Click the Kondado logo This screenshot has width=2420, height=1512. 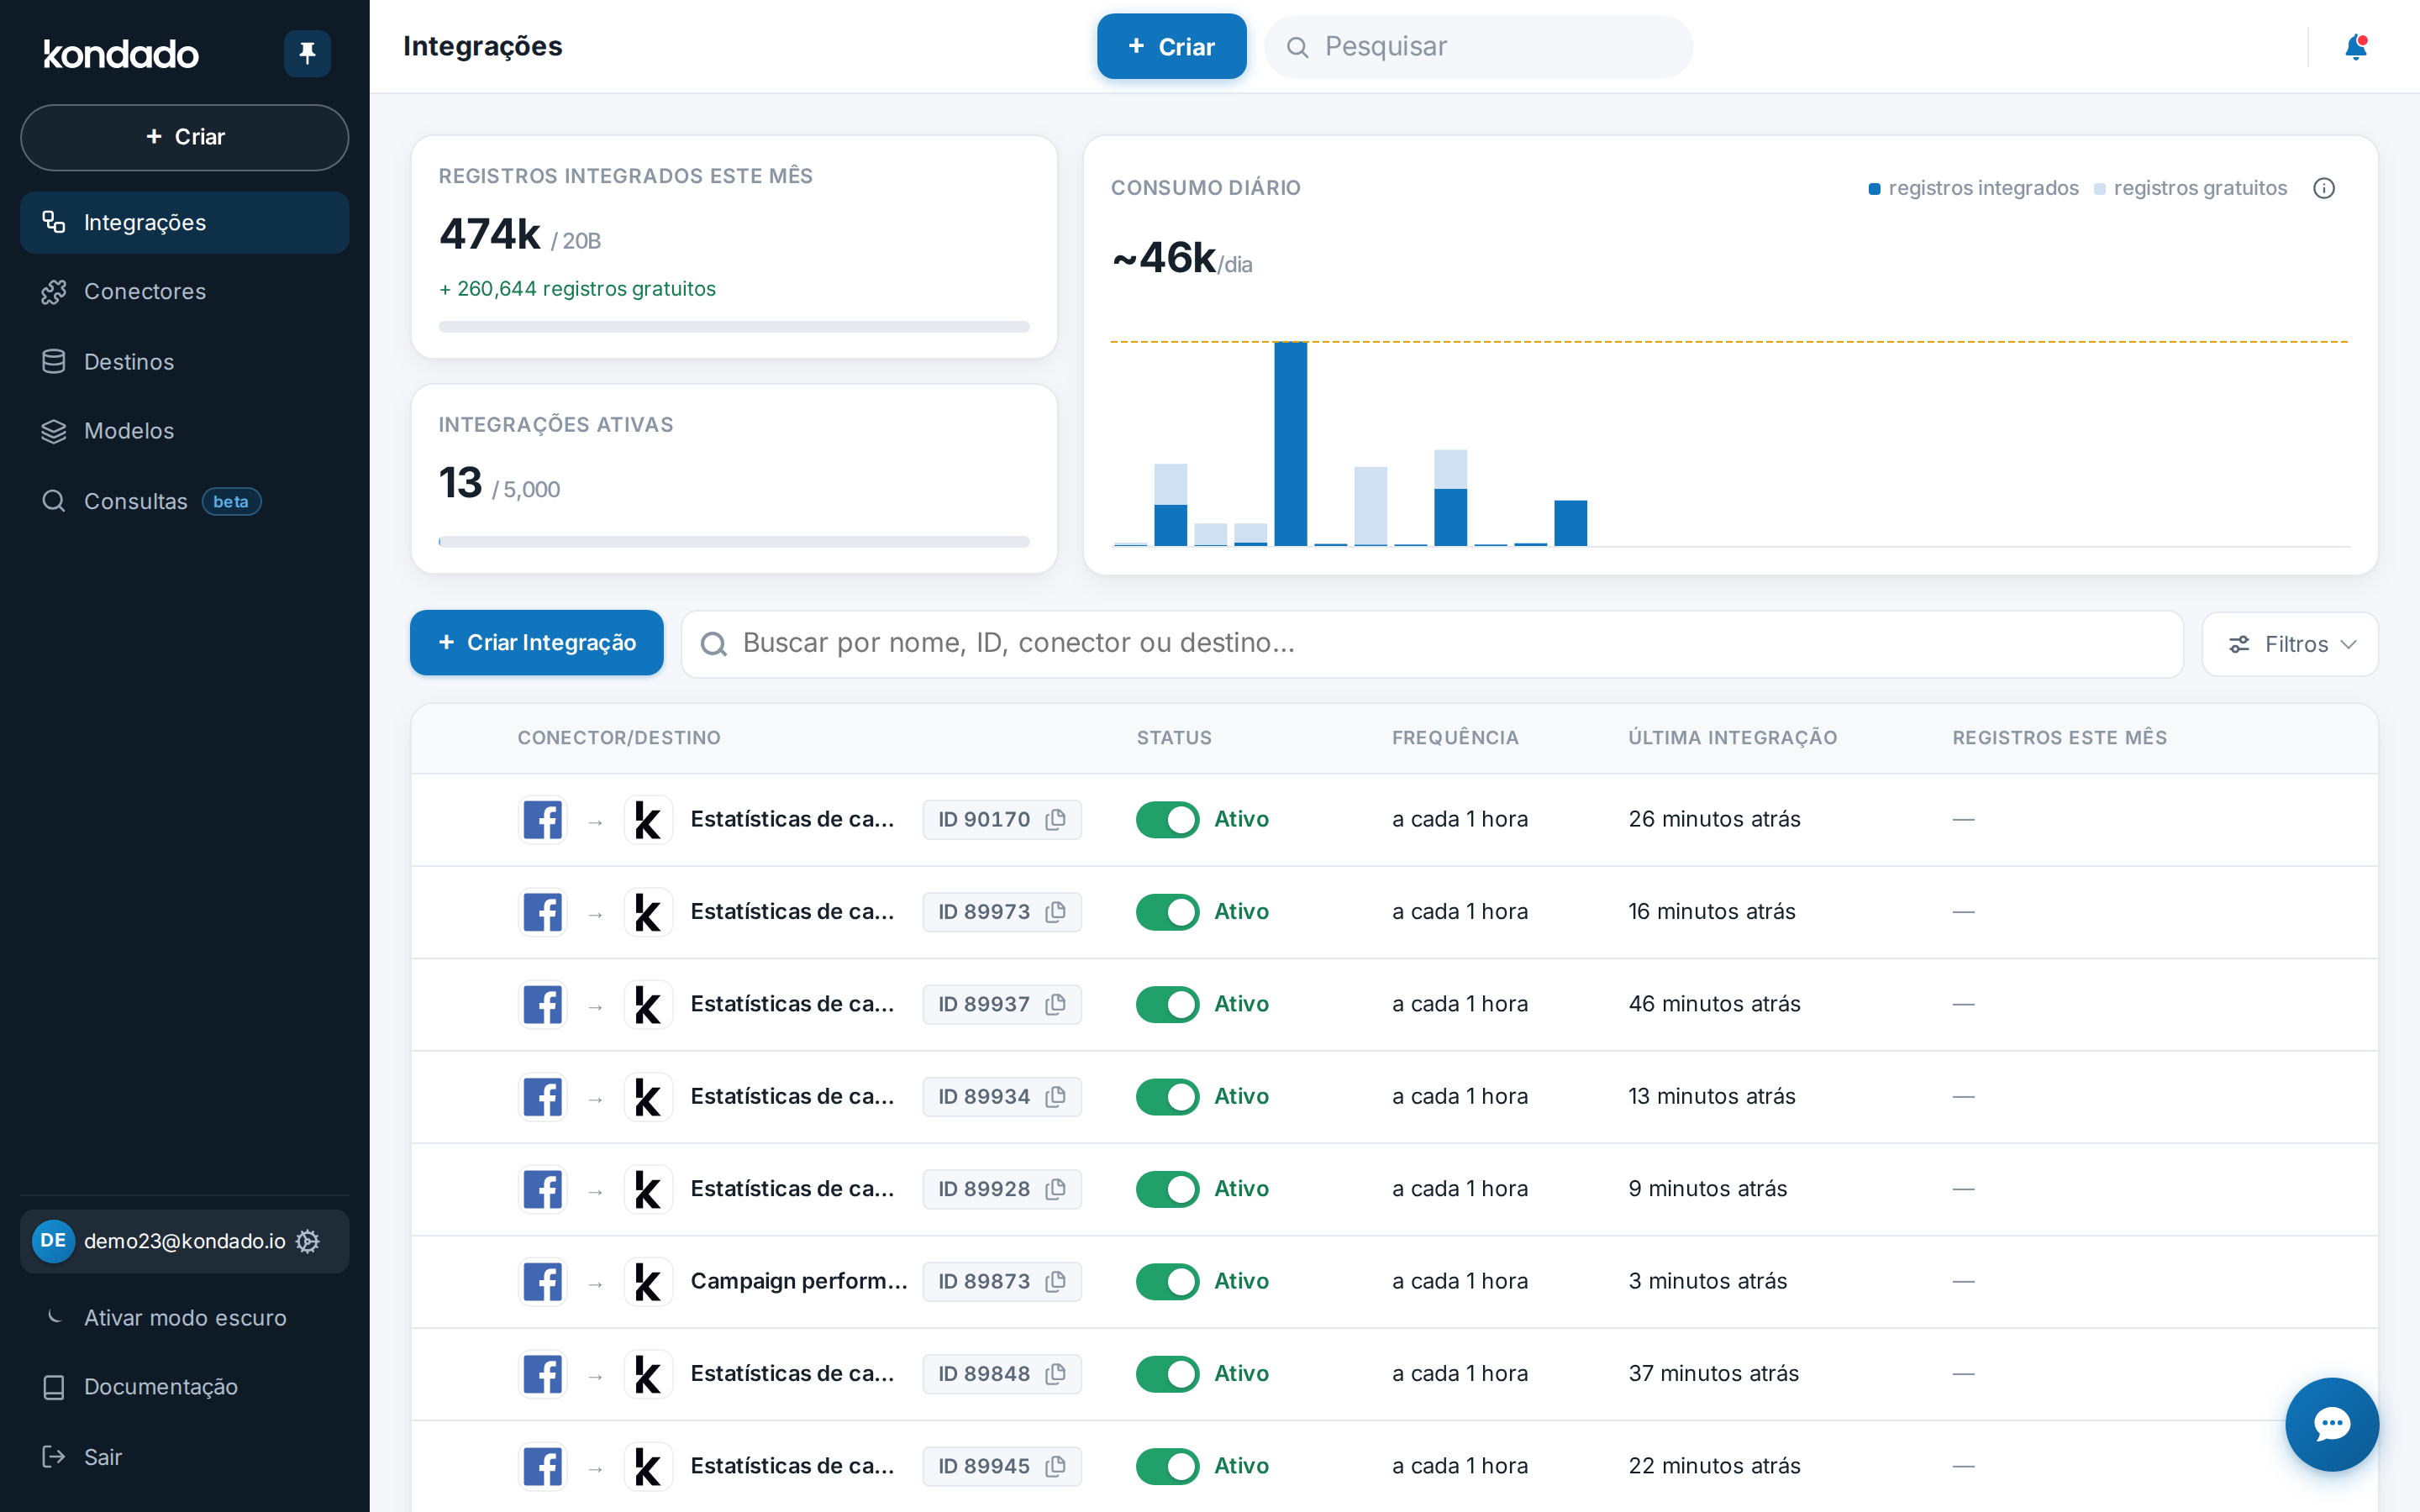point(121,54)
